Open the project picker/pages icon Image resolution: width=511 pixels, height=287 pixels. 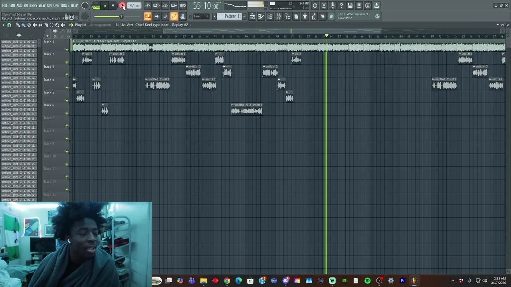(296, 16)
